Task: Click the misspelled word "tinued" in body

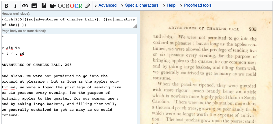Action: [x=8, y=87]
